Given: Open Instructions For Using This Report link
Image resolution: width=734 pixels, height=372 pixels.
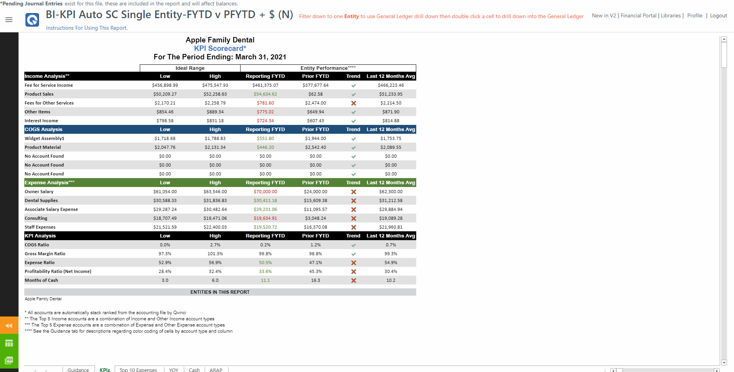Looking at the screenshot, I should tap(86, 28).
